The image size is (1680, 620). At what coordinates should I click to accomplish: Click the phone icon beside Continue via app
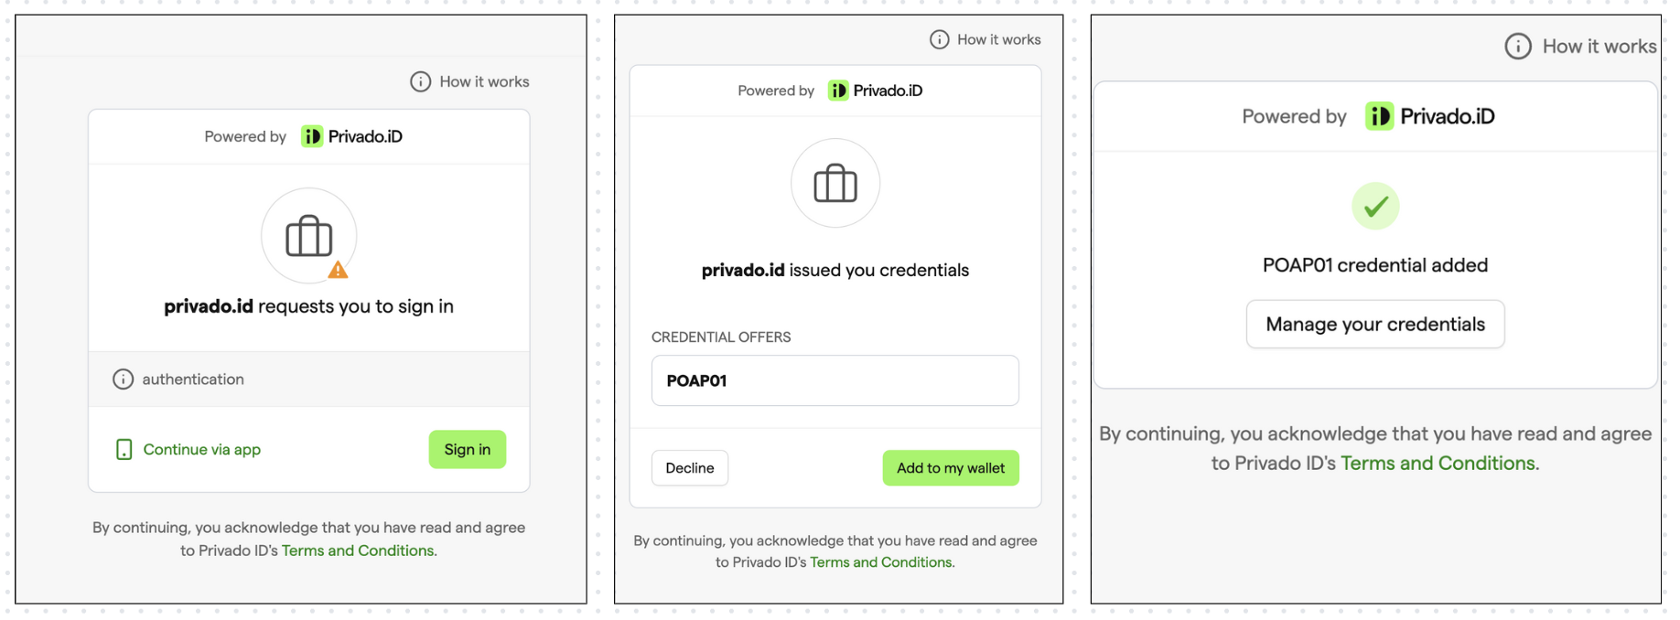click(x=124, y=449)
